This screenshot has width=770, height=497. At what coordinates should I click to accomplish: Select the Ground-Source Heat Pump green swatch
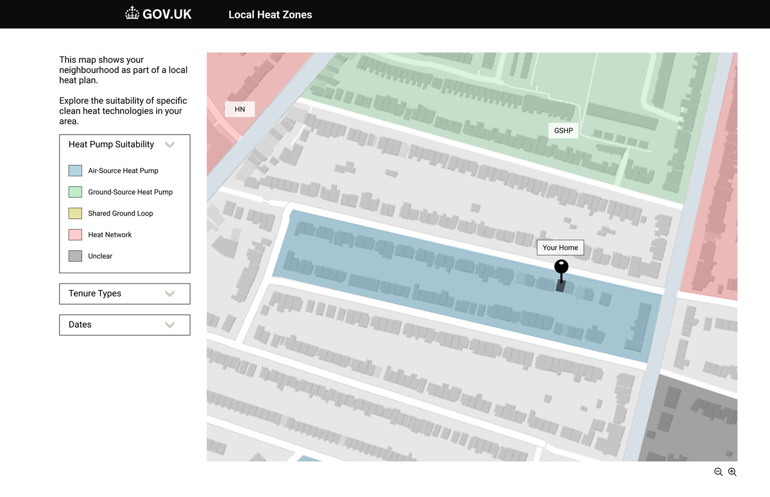(x=75, y=192)
